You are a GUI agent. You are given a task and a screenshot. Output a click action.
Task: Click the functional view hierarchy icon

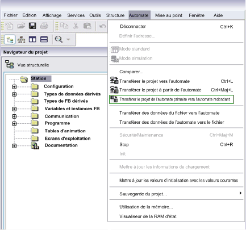pyautogui.click(x=21, y=40)
